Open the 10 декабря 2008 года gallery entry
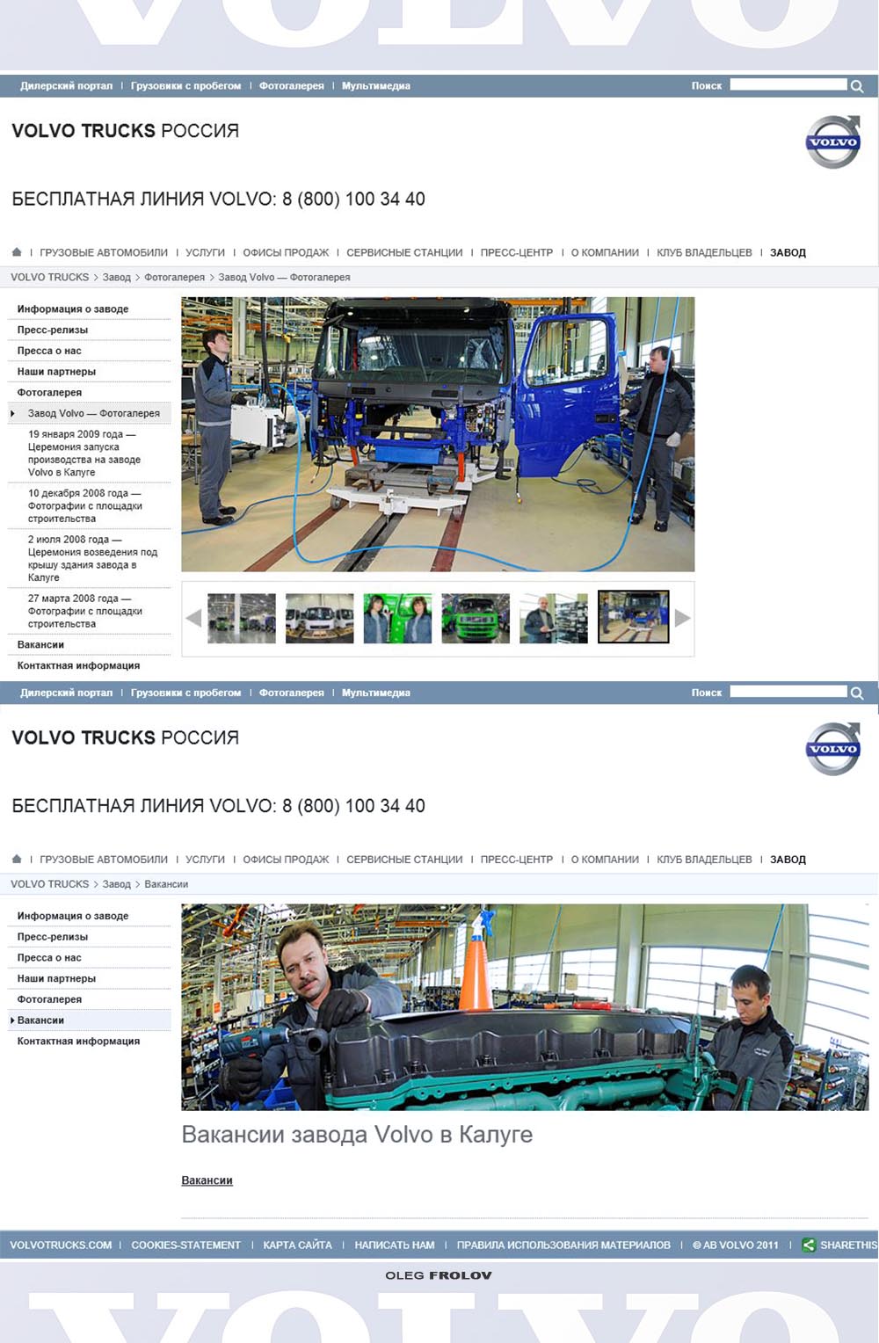This screenshot has height=1343, width=879. coord(85,505)
